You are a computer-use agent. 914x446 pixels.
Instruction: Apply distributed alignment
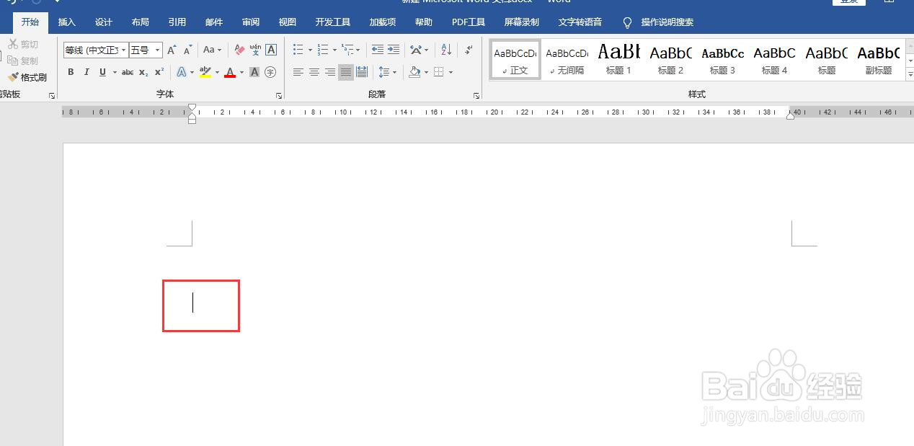click(x=362, y=72)
